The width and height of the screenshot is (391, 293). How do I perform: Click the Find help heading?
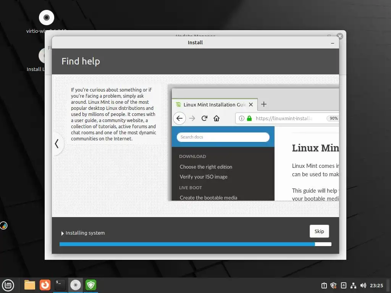(x=81, y=61)
